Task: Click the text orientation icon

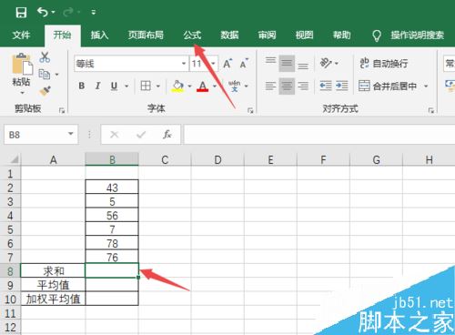Action: tap(326, 63)
